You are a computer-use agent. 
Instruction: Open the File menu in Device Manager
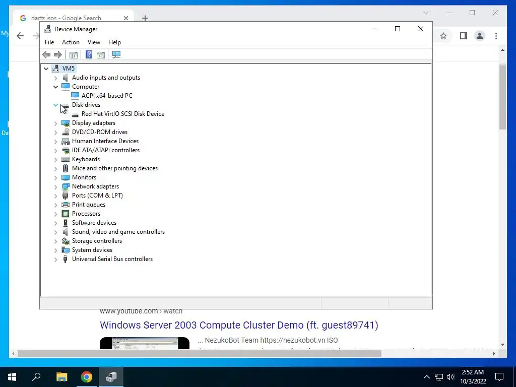[x=49, y=42]
